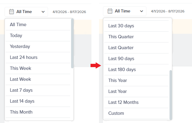Choose Last 14 days range

38,101
